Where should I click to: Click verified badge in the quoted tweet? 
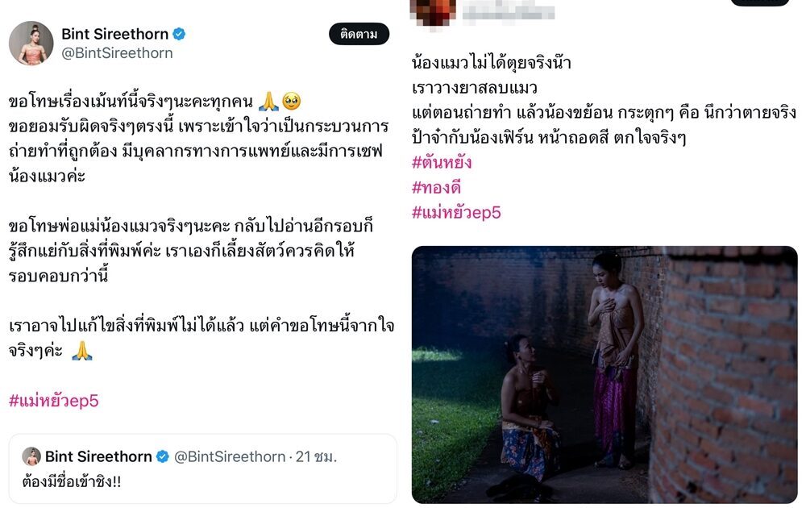click(163, 456)
